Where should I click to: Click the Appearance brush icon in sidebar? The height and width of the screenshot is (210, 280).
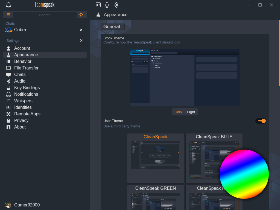[8, 55]
